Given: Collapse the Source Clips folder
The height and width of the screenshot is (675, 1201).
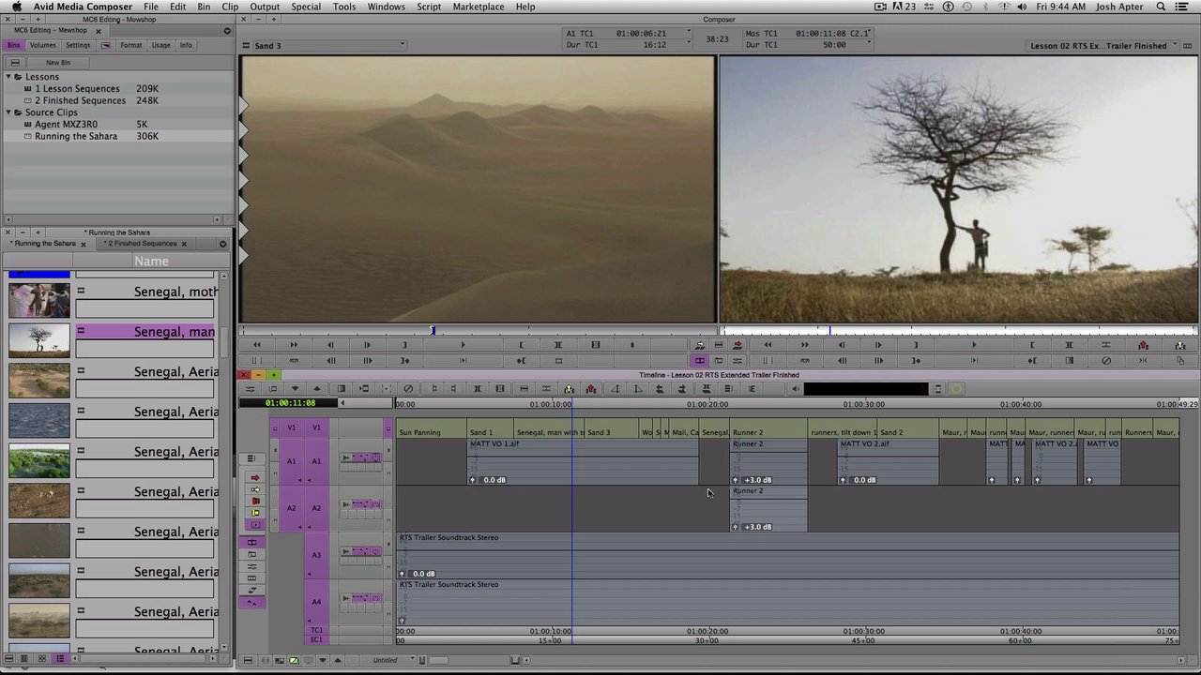Looking at the screenshot, I should click(x=8, y=112).
